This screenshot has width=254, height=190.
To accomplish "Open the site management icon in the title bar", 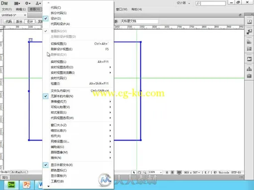I will (x=38, y=3).
